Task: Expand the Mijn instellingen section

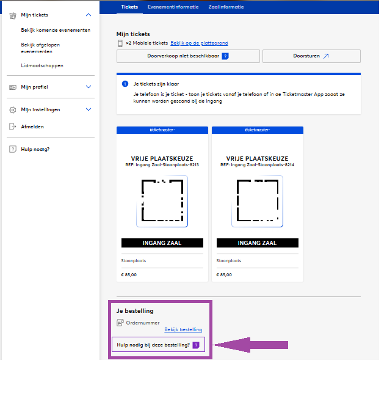Action: pyautogui.click(x=89, y=110)
